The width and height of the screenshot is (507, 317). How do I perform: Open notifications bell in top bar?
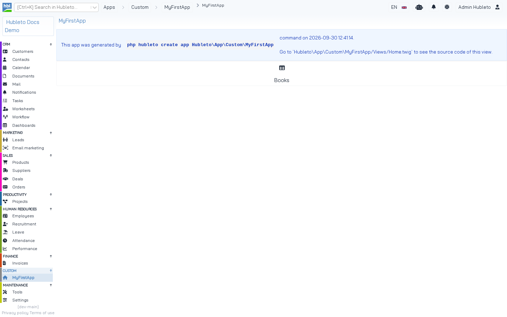(434, 7)
